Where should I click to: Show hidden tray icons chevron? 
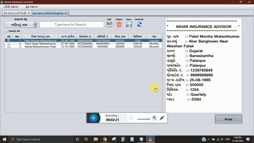coord(209,139)
